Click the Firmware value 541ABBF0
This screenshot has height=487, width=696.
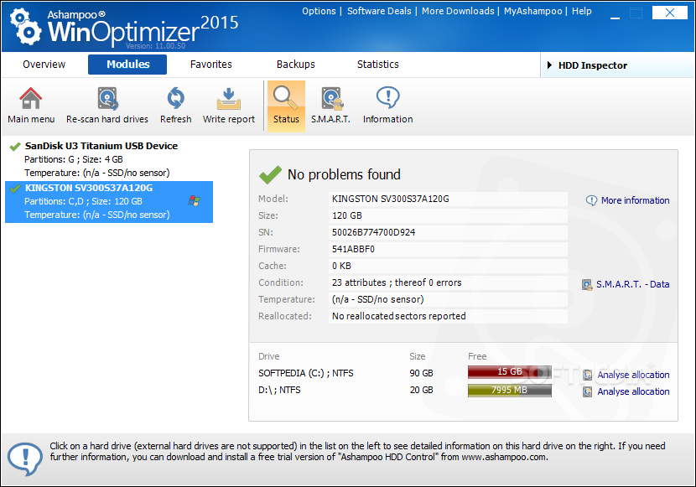448,249
